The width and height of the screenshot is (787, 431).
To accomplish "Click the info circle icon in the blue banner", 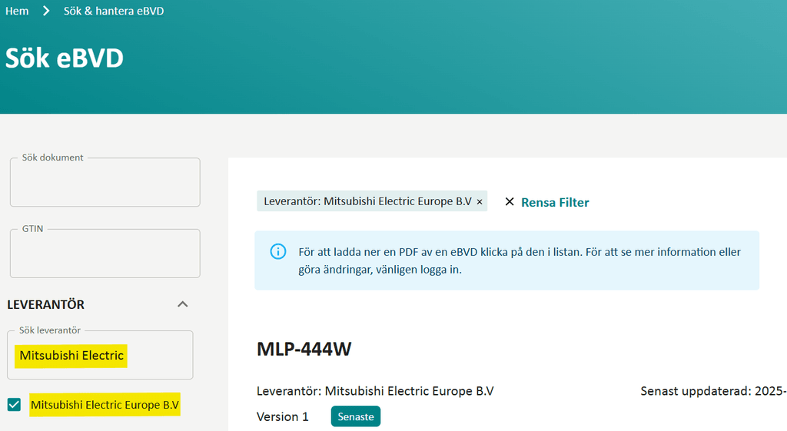I will 278,252.
